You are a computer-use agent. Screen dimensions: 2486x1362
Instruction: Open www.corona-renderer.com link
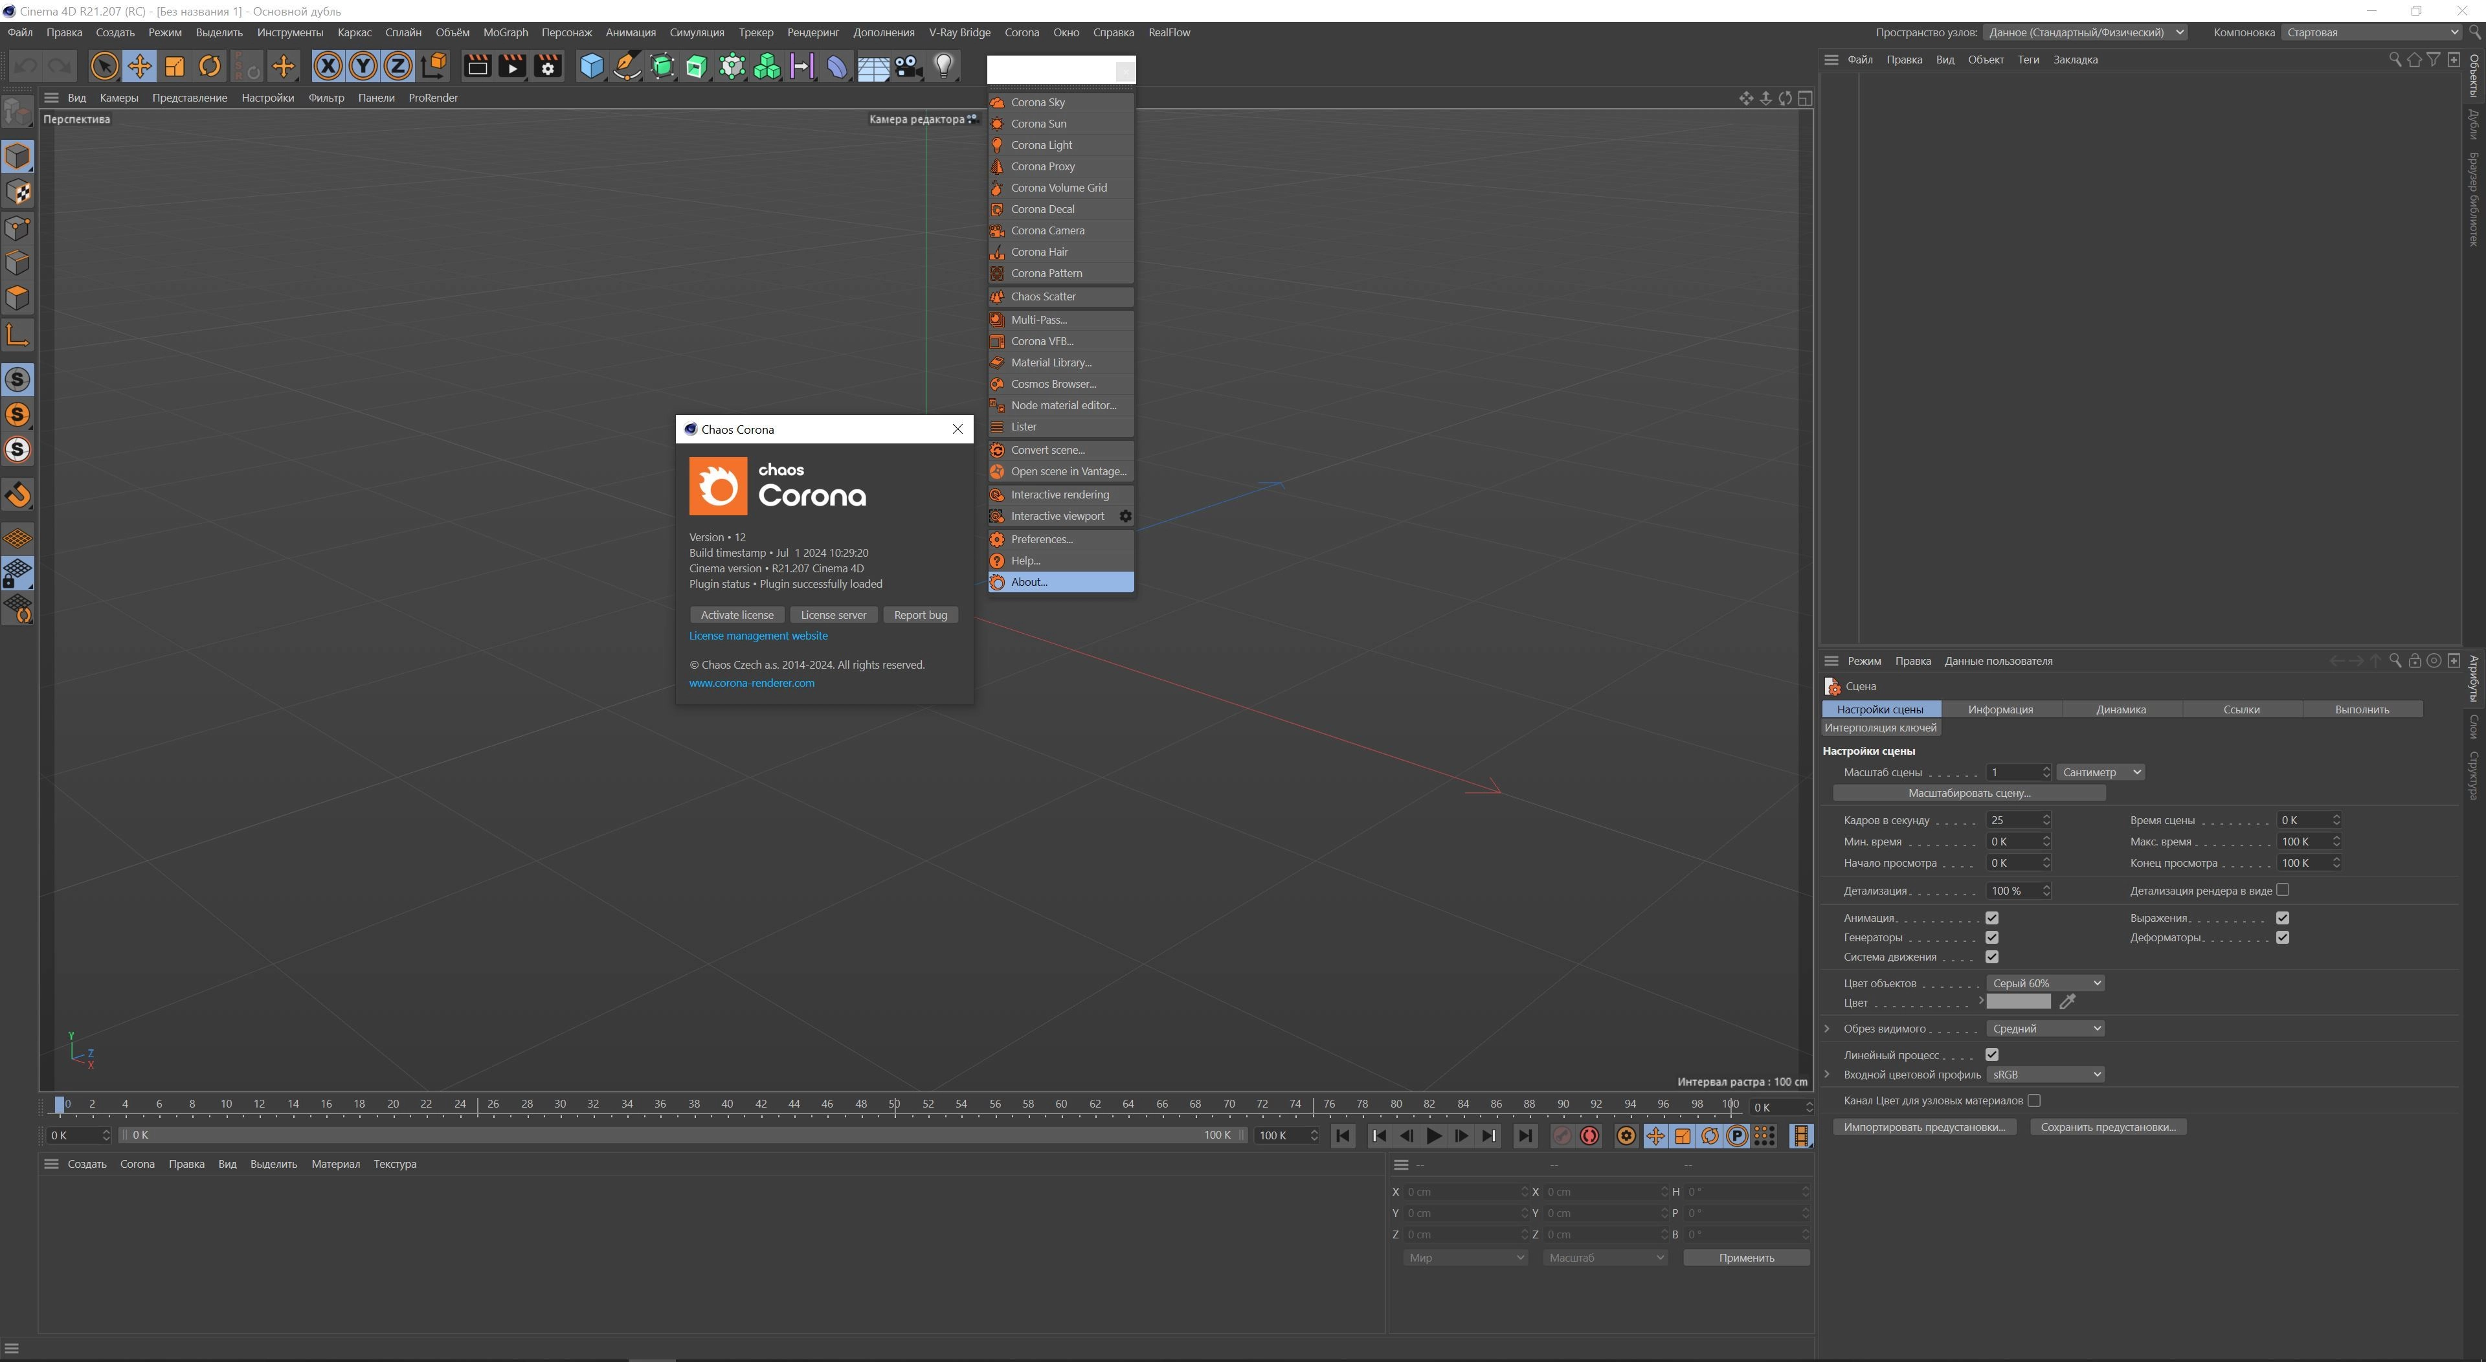click(751, 684)
